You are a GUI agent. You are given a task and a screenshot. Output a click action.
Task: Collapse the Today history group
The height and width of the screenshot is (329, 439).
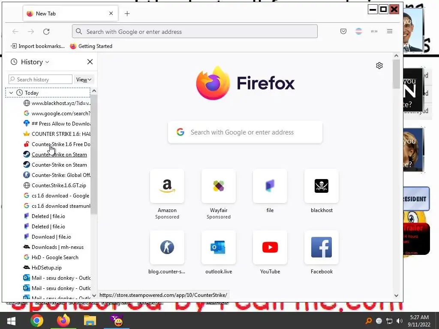click(x=11, y=93)
